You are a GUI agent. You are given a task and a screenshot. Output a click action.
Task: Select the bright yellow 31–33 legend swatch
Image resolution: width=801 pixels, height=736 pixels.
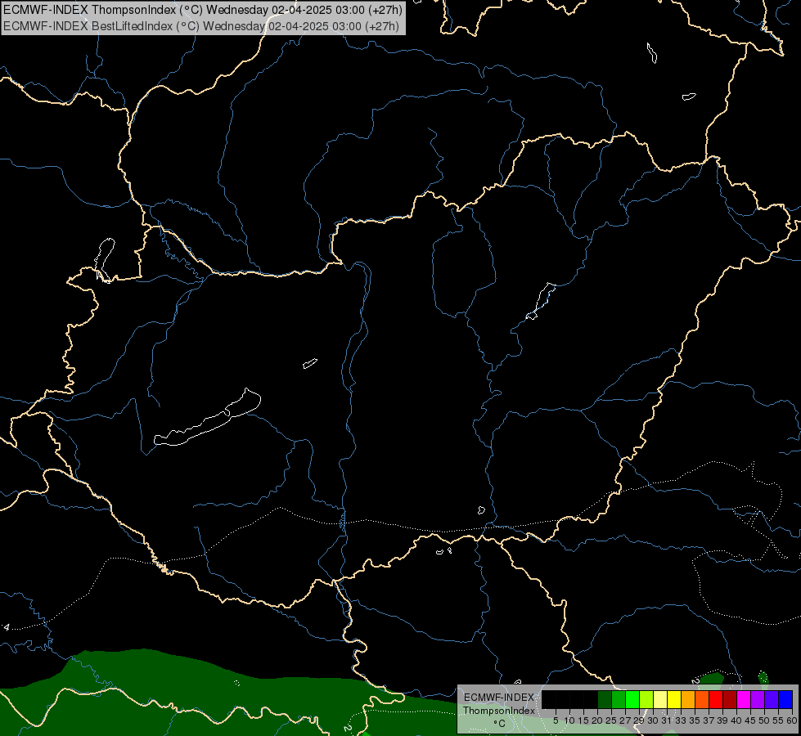click(x=674, y=699)
